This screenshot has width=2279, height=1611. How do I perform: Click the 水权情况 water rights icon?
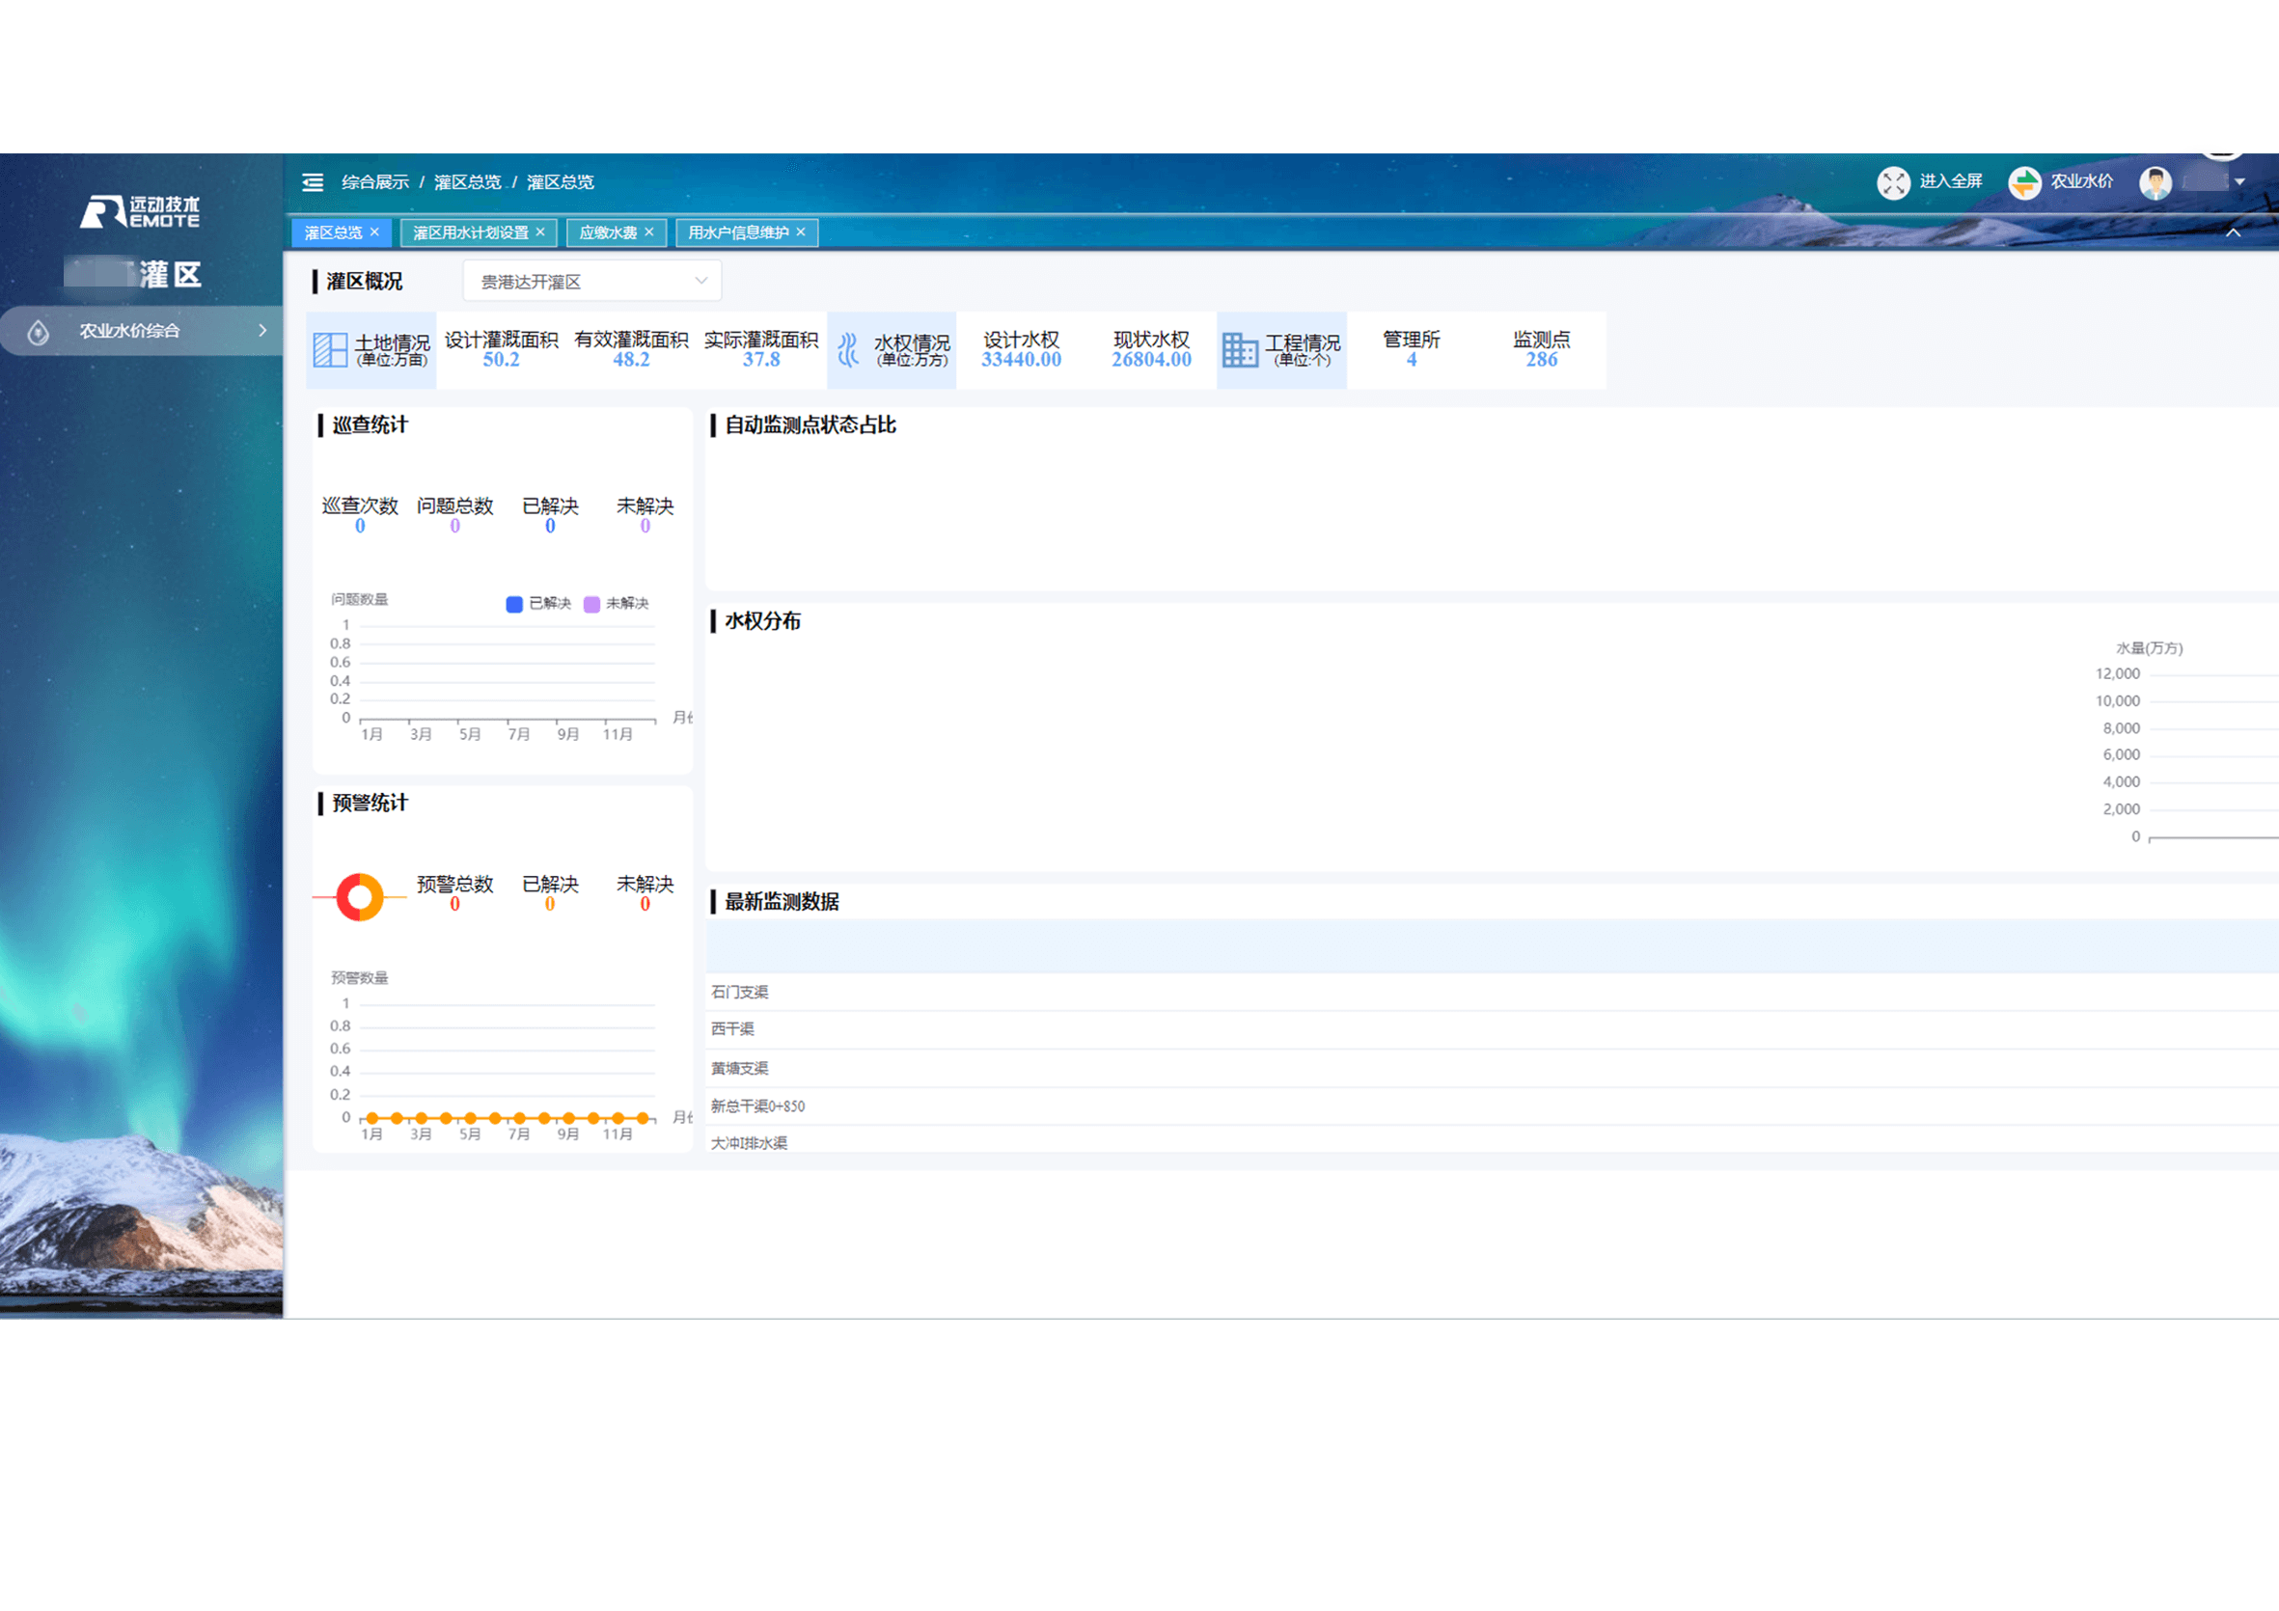click(848, 350)
